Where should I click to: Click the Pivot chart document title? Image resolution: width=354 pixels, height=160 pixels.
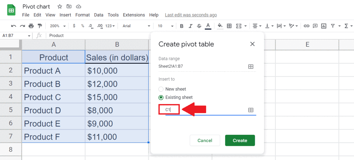[36, 6]
